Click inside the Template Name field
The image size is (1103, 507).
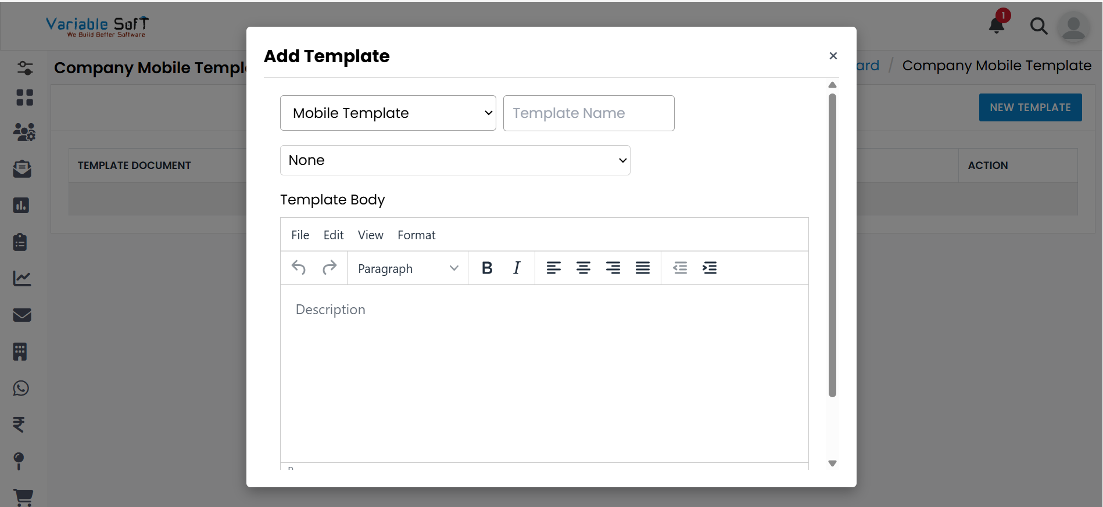588,113
